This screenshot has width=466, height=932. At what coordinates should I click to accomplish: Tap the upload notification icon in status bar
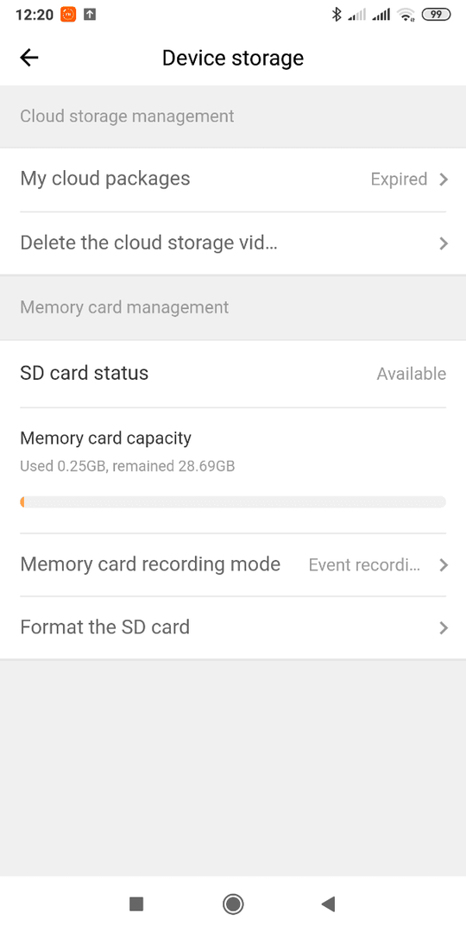[90, 15]
